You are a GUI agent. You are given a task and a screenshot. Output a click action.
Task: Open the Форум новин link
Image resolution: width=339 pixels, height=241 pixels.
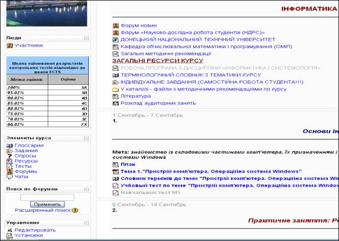(139, 26)
